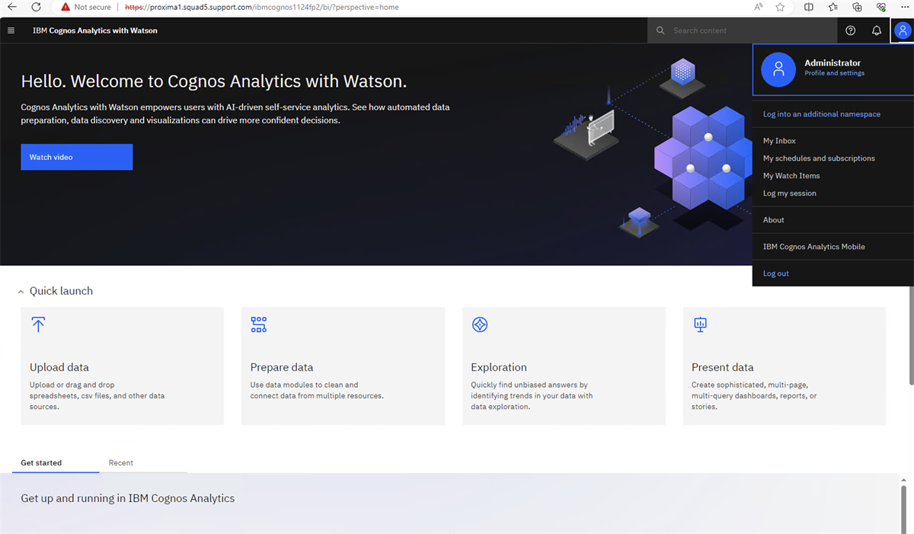Click the Prepare data module icon
The height and width of the screenshot is (534, 914).
pos(258,325)
